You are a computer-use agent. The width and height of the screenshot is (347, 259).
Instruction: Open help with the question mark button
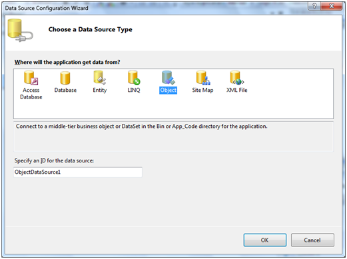pyautogui.click(x=314, y=6)
